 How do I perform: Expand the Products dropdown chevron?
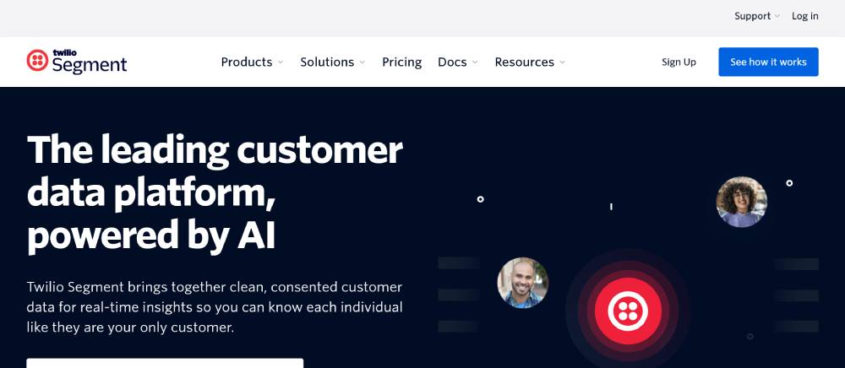(x=281, y=62)
